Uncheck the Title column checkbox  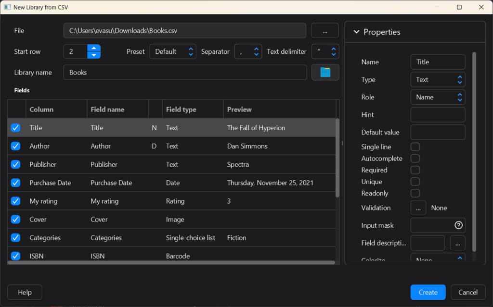pyautogui.click(x=15, y=128)
